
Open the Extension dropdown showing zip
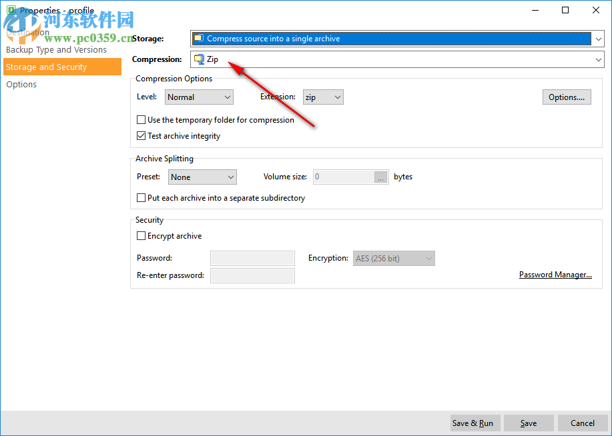coord(336,97)
